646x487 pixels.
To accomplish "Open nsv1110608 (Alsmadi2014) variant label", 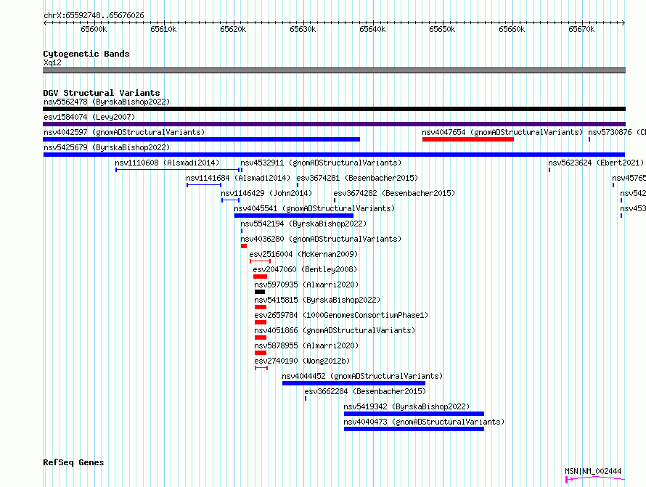I will click(x=167, y=163).
